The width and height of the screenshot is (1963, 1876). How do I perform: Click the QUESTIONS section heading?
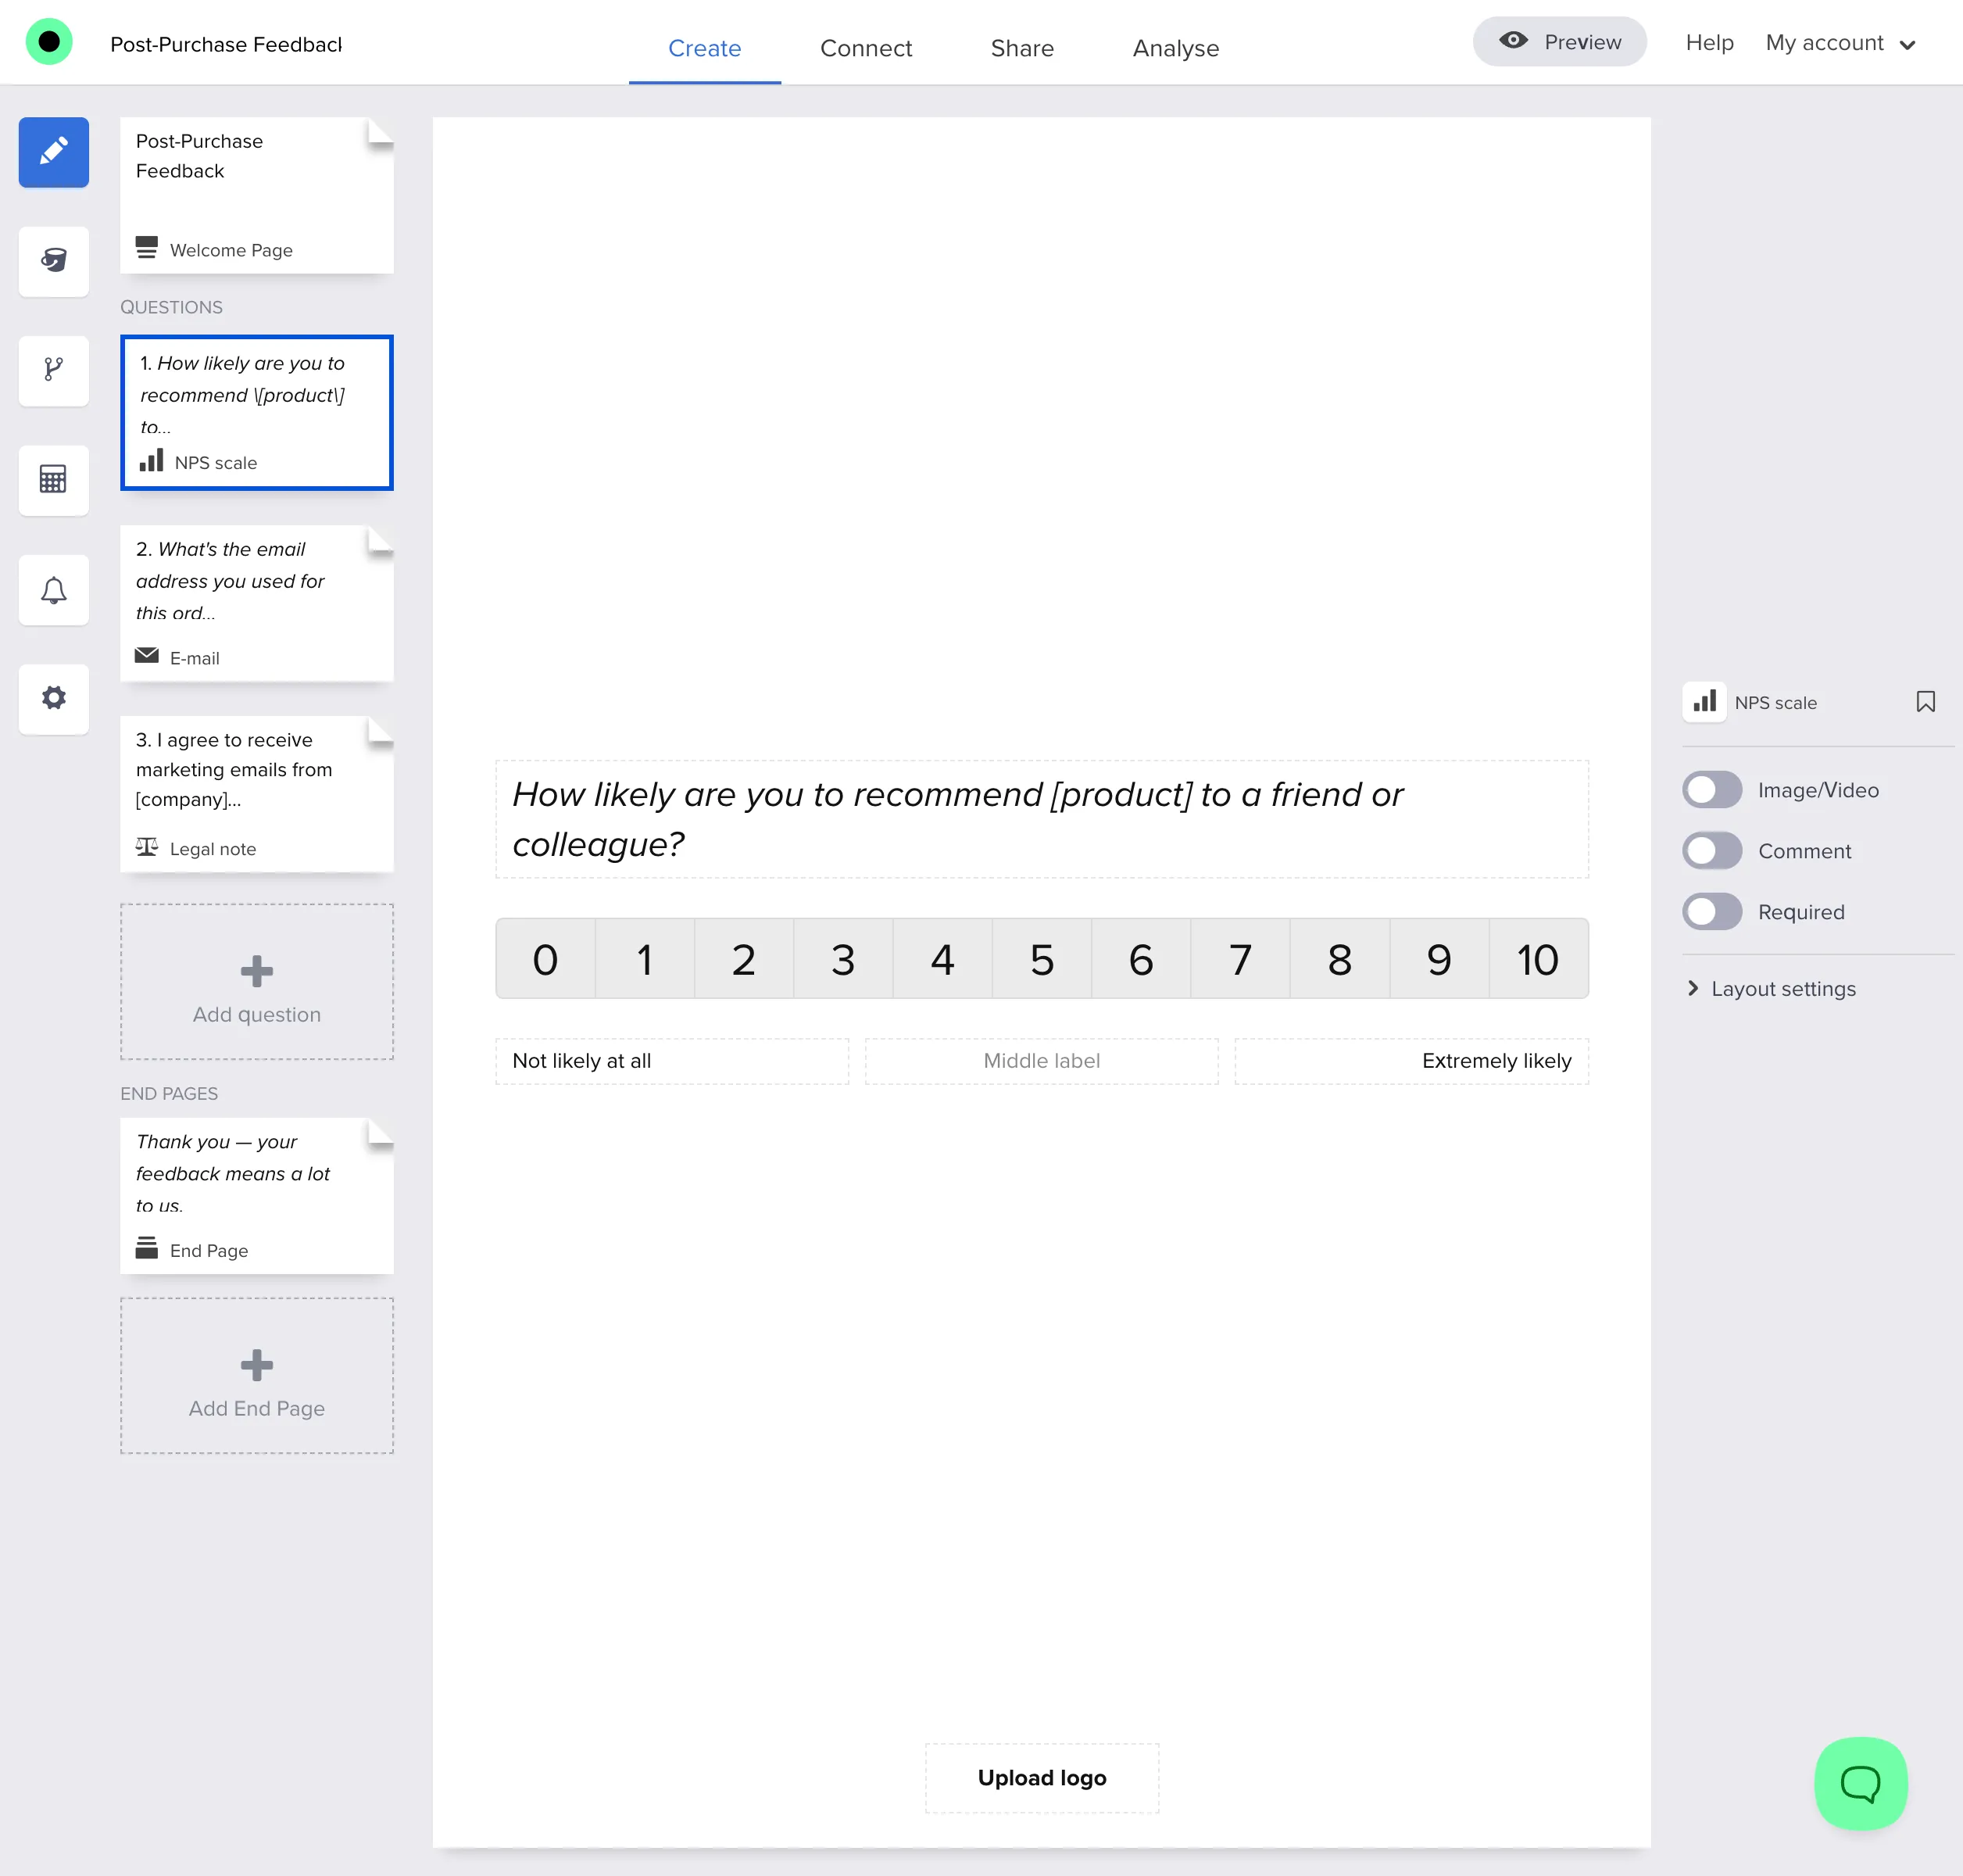pyautogui.click(x=171, y=307)
